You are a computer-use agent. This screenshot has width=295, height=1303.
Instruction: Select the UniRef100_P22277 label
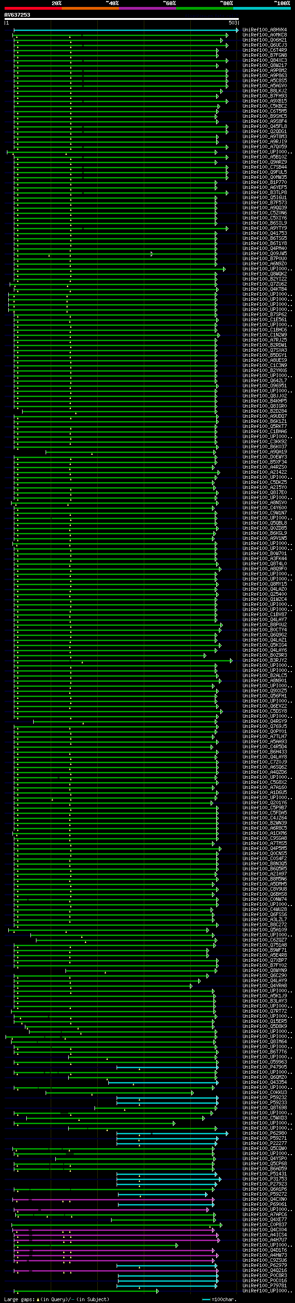tap(265, 1143)
